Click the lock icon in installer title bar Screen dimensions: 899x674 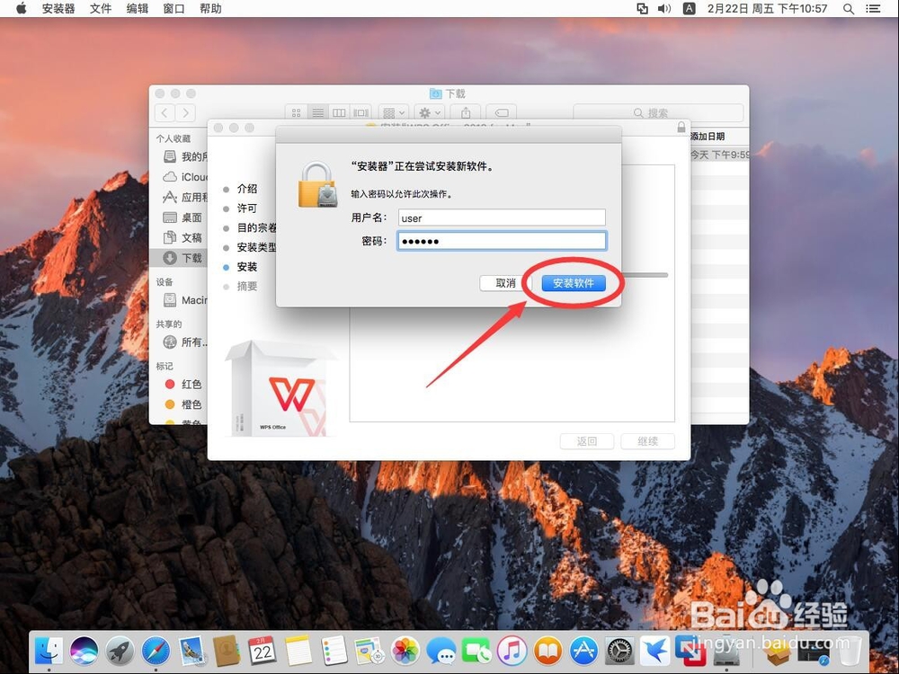(681, 128)
